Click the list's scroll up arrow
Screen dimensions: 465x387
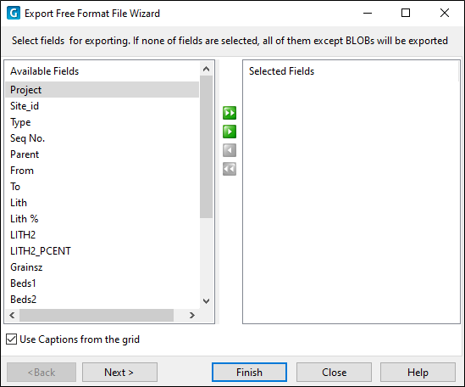point(206,70)
